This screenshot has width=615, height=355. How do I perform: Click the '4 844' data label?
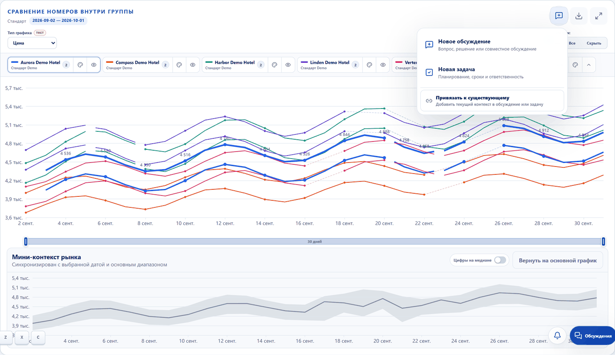pos(344,134)
